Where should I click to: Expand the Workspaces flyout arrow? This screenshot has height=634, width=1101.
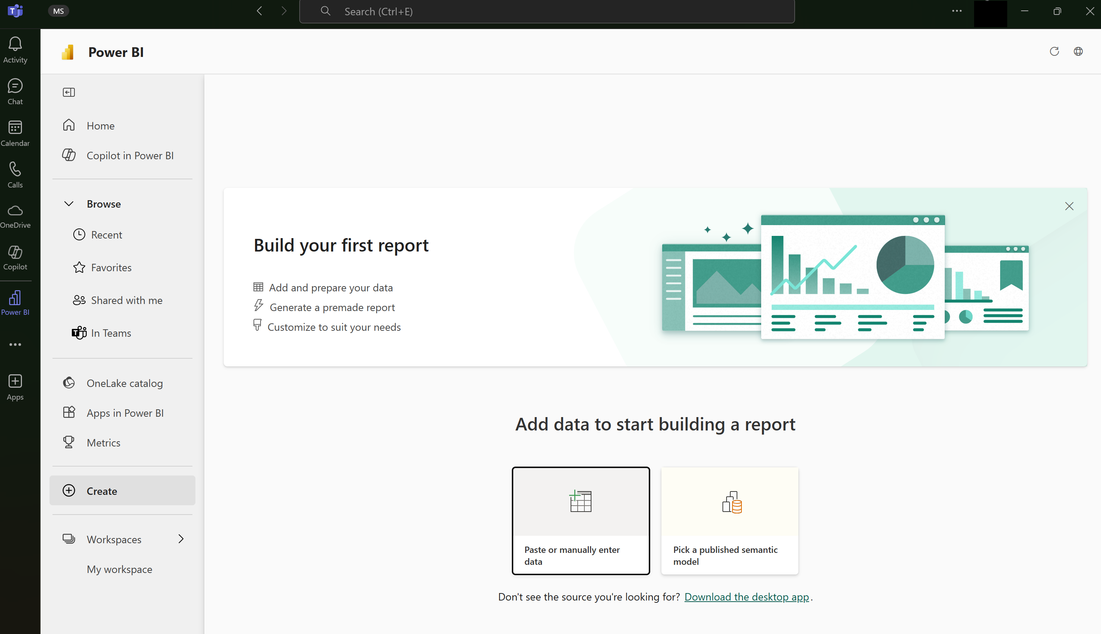click(x=181, y=539)
